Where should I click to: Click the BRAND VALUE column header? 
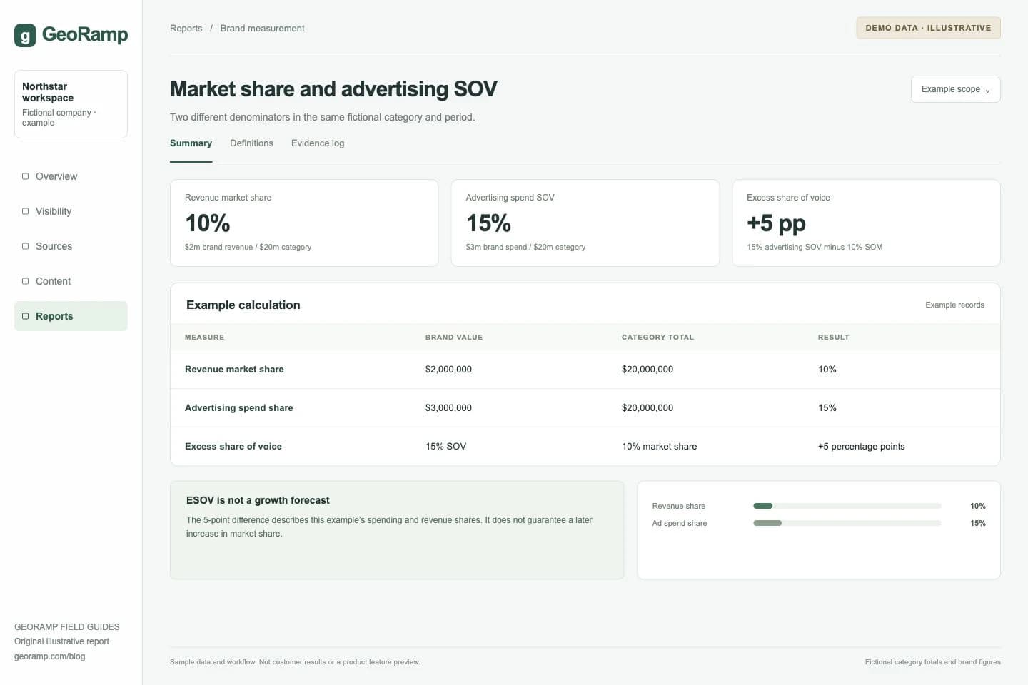pos(454,337)
